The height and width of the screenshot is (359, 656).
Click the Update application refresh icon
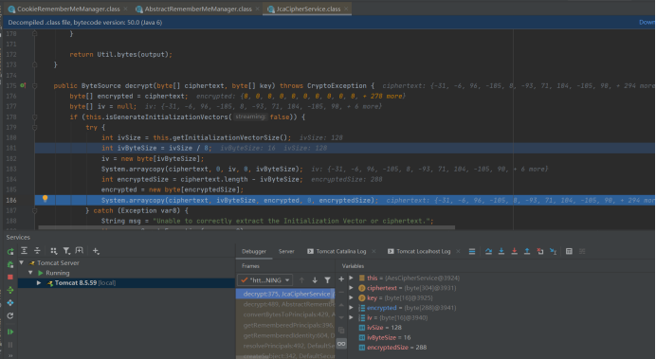click(10, 315)
